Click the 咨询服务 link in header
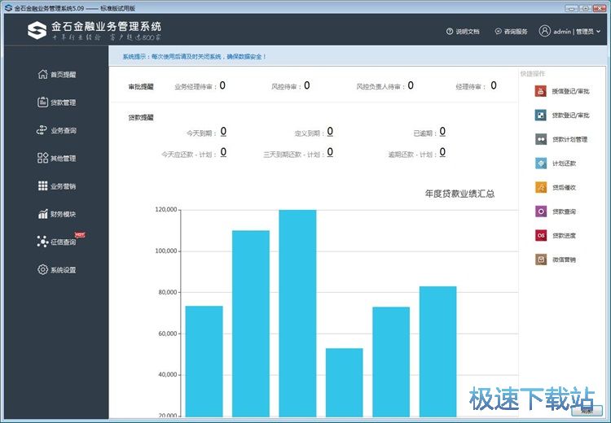 (510, 32)
